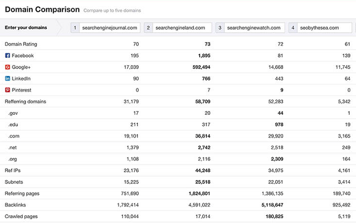Viewport: 356px width, 223px height.
Task: Click Subnets value 25,518
Action: pyautogui.click(x=202, y=182)
